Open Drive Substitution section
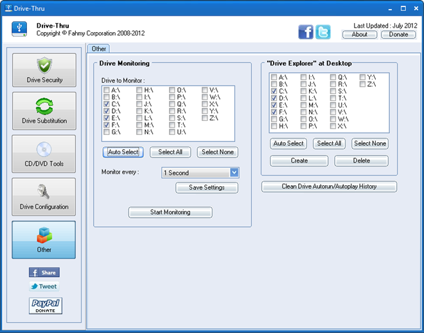Screen dimensions: 424x333 44,111
